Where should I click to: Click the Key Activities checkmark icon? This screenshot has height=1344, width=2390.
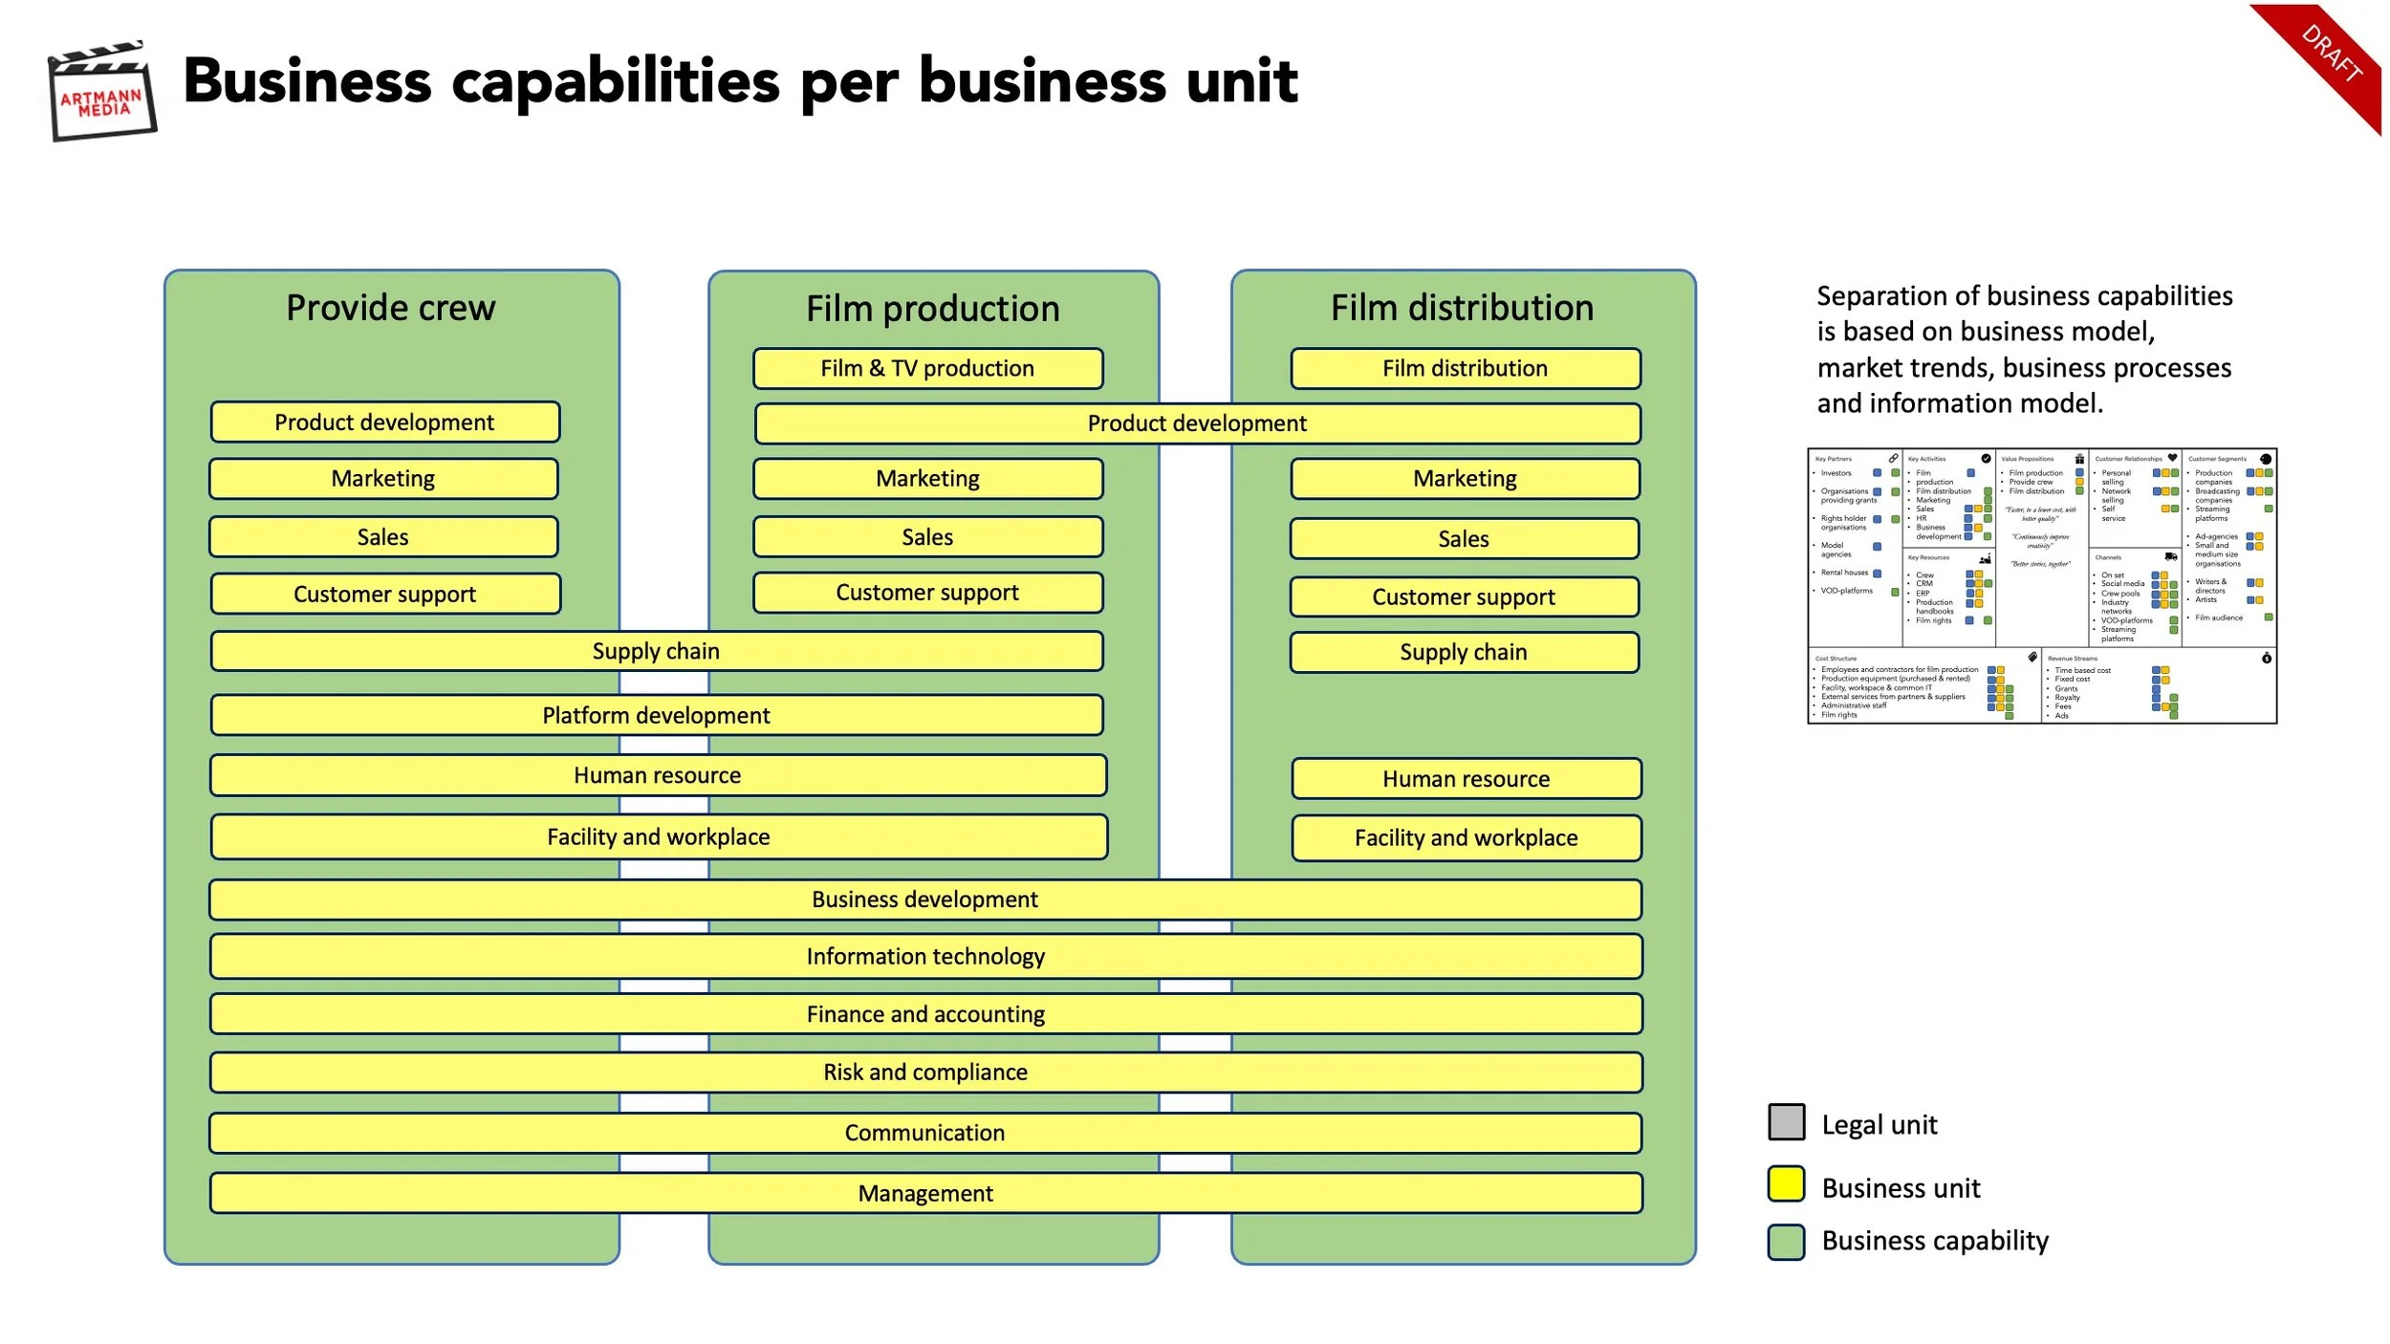1986,459
